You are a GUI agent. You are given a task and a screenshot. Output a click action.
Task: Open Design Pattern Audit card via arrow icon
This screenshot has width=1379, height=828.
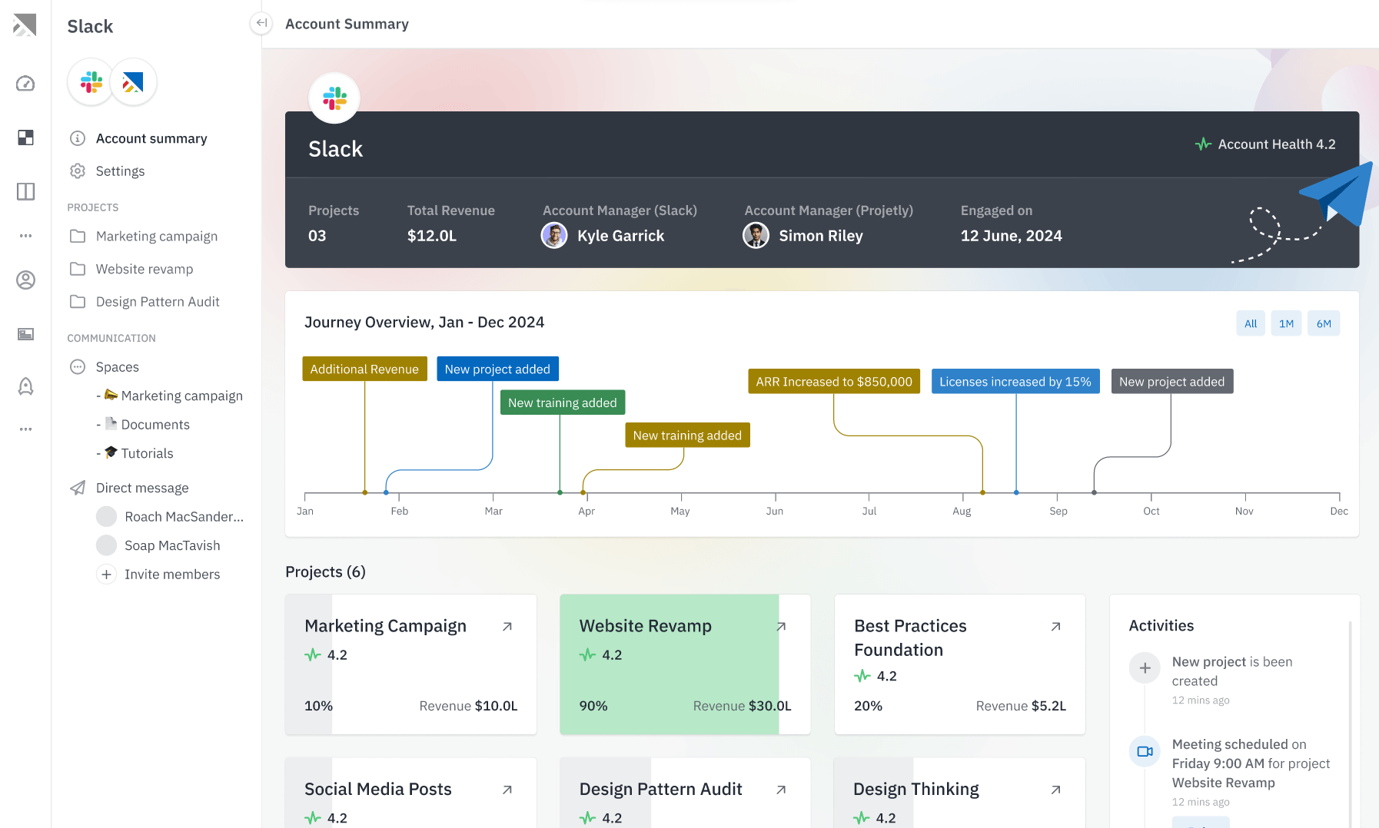[x=781, y=790]
